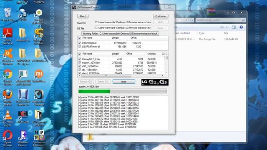267x150 pixels.
Task: Click the 'partial 8 file 2135384' log line
Action: click(x=107, y=127)
